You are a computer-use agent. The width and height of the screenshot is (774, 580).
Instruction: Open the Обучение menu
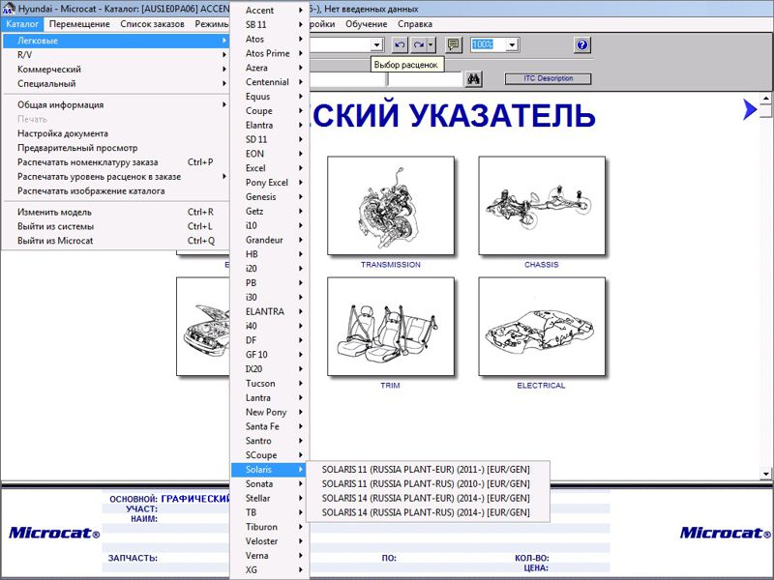pyautogui.click(x=366, y=23)
